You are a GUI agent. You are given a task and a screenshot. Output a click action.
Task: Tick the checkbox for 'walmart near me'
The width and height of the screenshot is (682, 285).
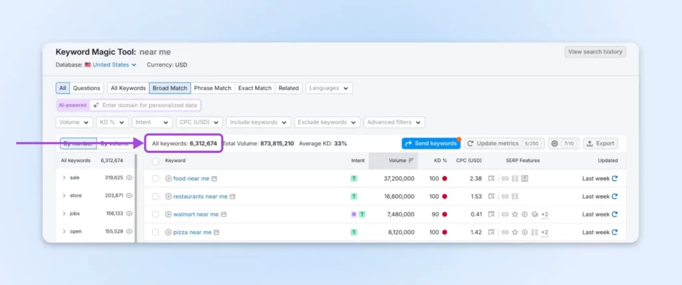point(155,215)
